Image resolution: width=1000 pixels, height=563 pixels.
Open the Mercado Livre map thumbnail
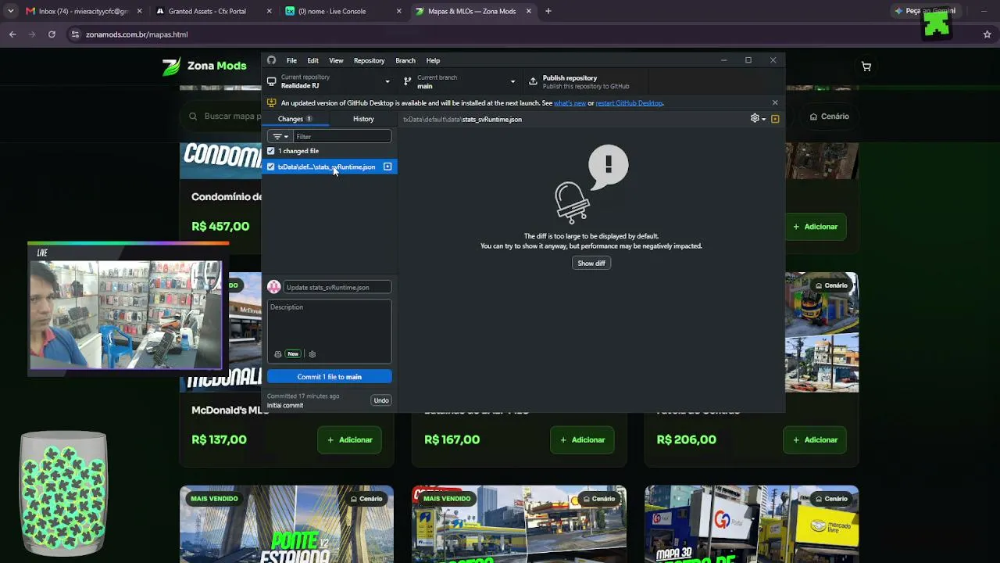pyautogui.click(x=752, y=525)
